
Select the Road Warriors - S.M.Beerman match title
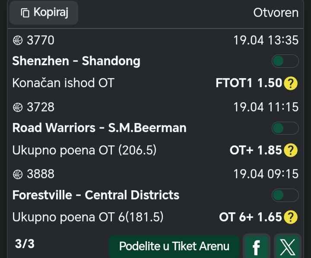coord(99,128)
